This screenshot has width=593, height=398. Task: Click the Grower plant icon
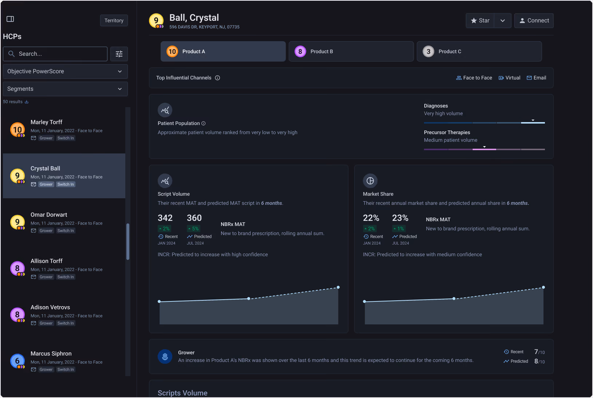pyautogui.click(x=165, y=356)
